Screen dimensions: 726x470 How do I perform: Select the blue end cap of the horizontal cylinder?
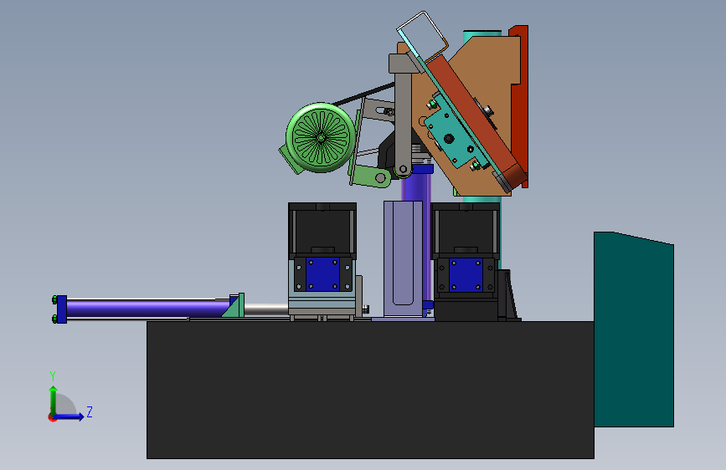click(x=60, y=309)
